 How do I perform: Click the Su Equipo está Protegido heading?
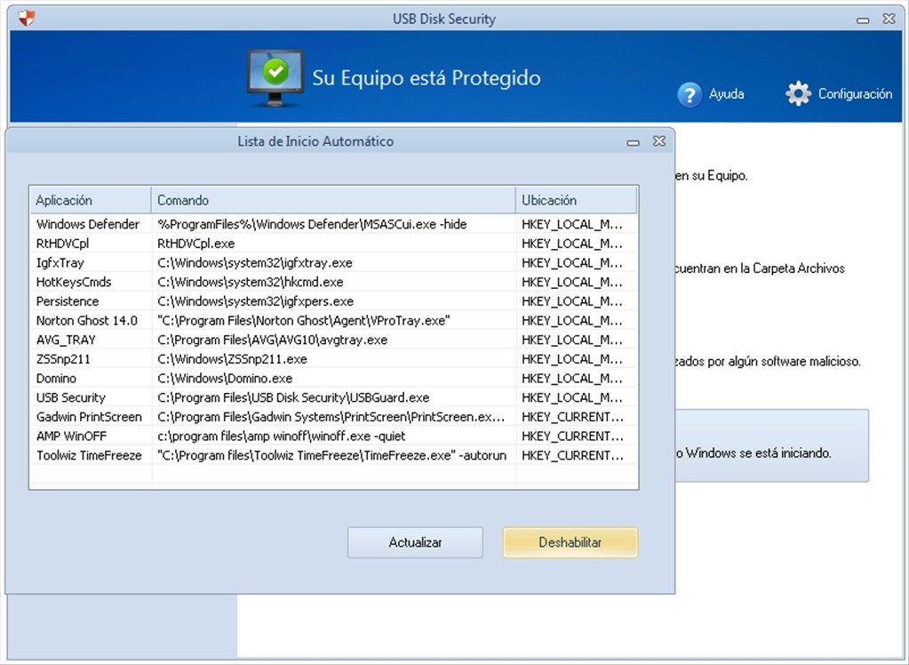(x=427, y=77)
